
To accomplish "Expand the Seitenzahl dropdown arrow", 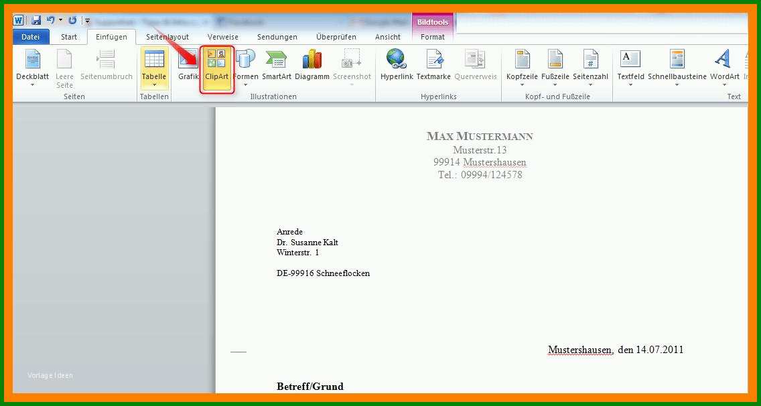I will 591,85.
